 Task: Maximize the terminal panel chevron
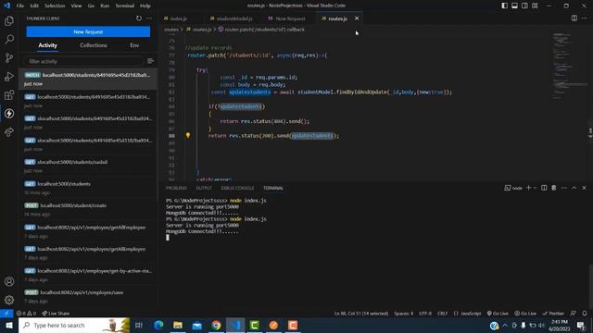[574, 188]
